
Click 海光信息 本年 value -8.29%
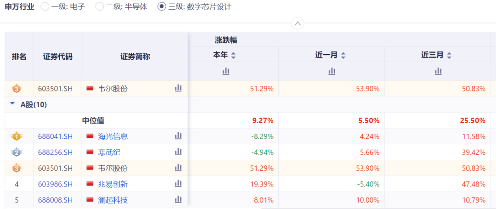tap(262, 136)
